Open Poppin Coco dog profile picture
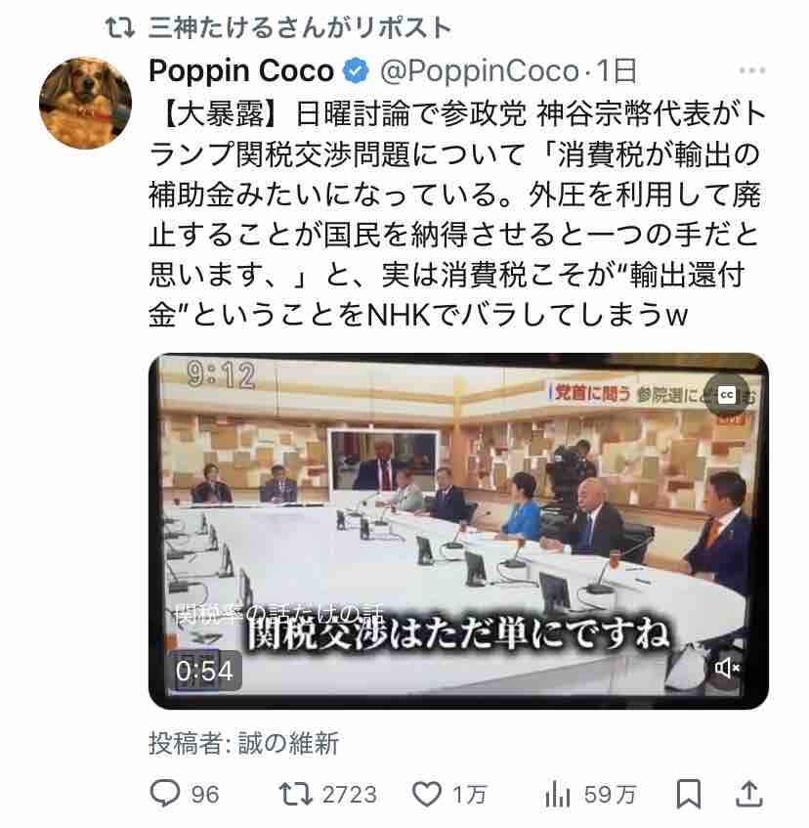809x828 pixels. (85, 103)
